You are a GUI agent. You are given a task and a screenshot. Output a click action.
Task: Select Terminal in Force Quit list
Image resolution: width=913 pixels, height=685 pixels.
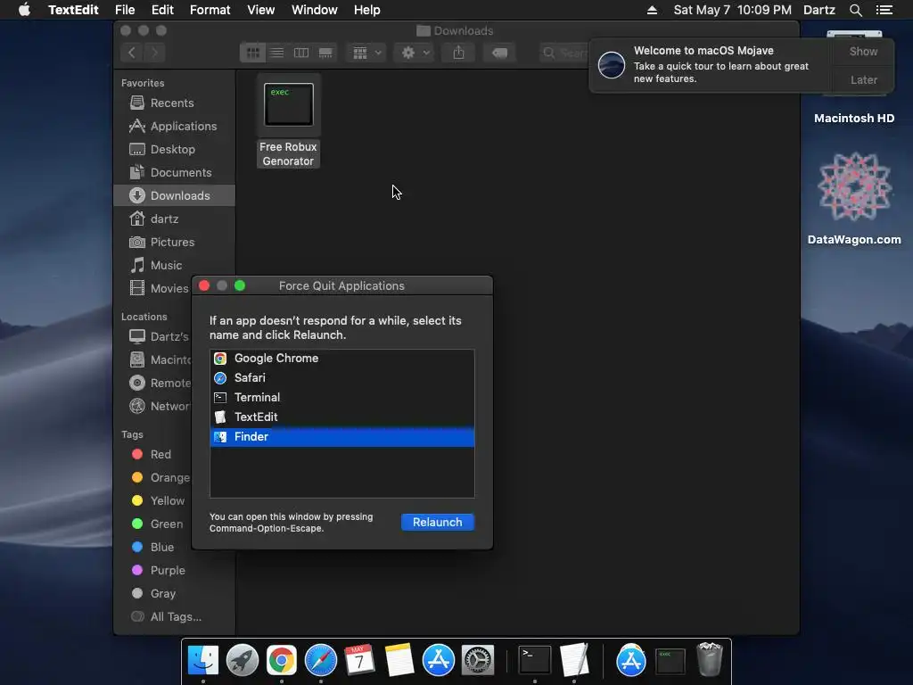pos(341,397)
